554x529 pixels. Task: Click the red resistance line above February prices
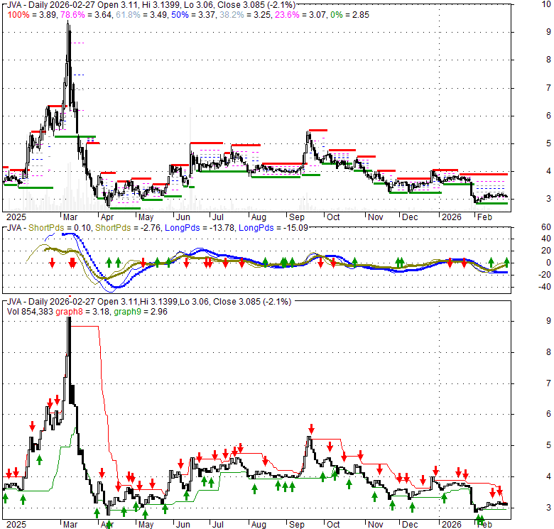pos(484,174)
